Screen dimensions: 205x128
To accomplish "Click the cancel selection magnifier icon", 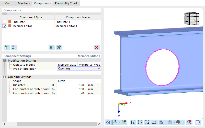I will [x=189, y=122].
